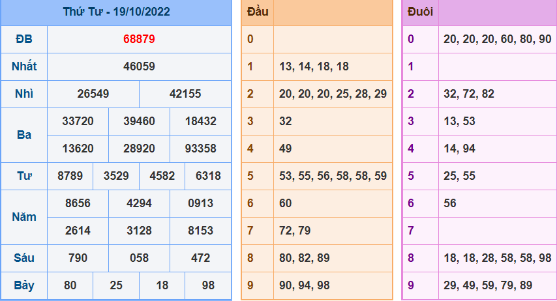The image size is (557, 301).
Task: Click the date header Thứ Tư - 19/10/2022
Action: [117, 12]
